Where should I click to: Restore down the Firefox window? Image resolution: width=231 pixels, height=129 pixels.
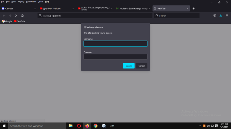219,2
